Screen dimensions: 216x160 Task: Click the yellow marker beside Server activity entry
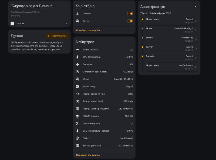coord(143,47)
